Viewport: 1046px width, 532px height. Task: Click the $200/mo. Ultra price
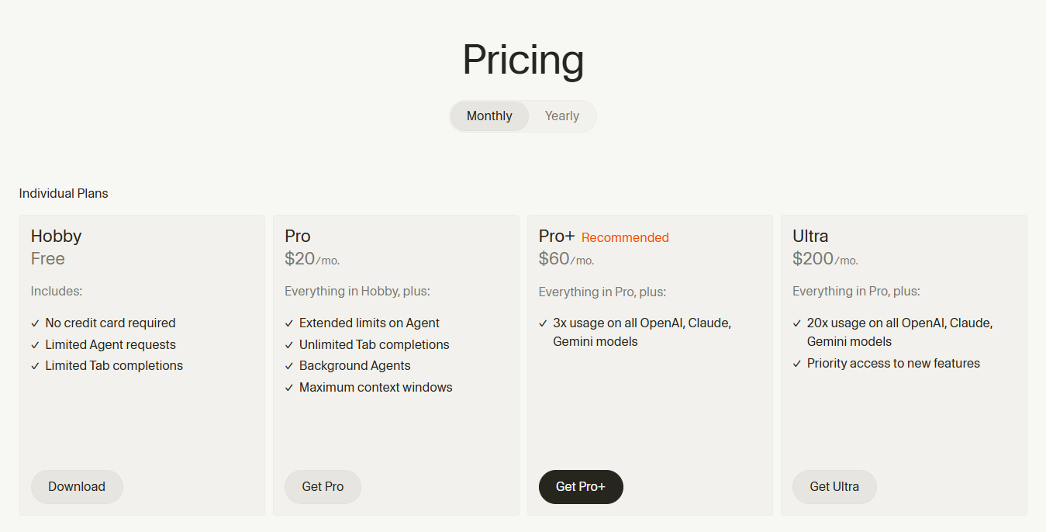(x=825, y=259)
